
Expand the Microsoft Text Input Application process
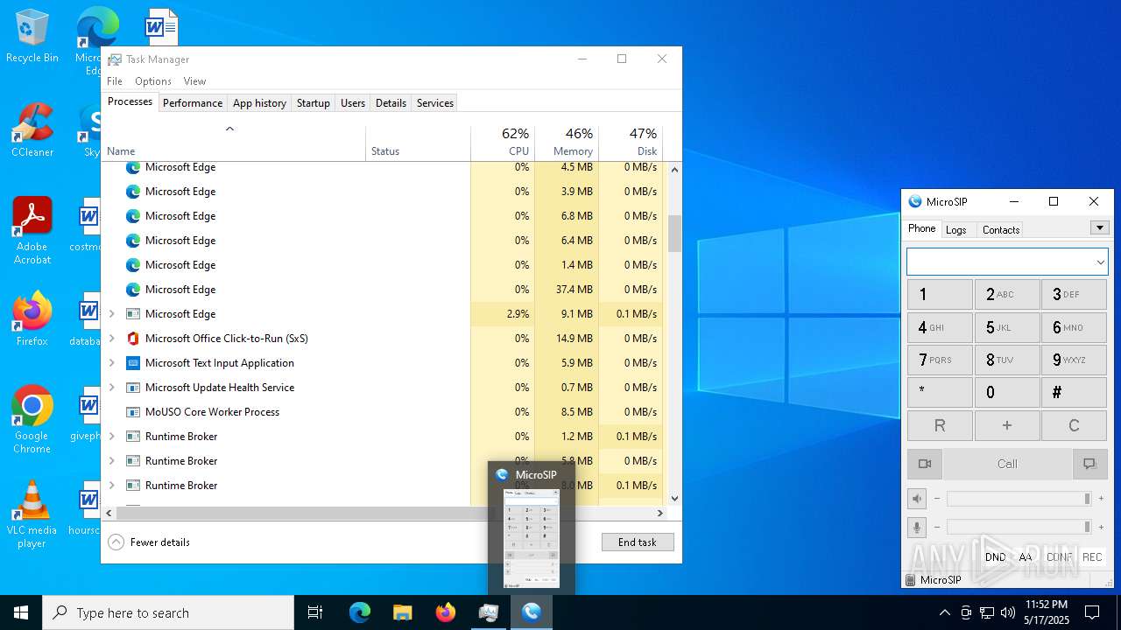(x=111, y=363)
